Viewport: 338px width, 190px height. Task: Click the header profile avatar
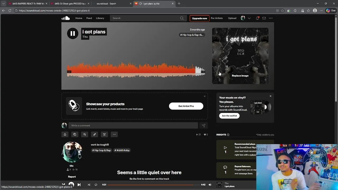(243, 18)
